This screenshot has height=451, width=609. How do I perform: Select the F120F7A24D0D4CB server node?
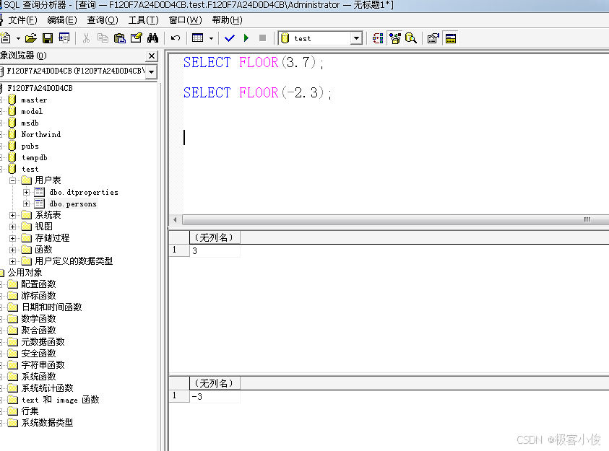point(40,88)
